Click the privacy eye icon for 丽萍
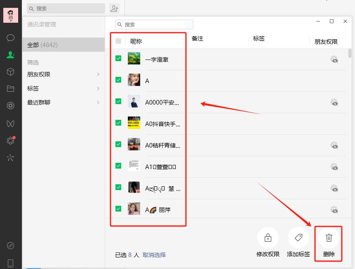The image size is (355, 269). click(x=334, y=209)
